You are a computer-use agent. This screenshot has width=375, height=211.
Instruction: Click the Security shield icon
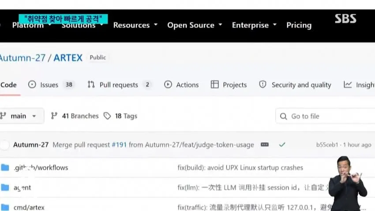pos(262,84)
